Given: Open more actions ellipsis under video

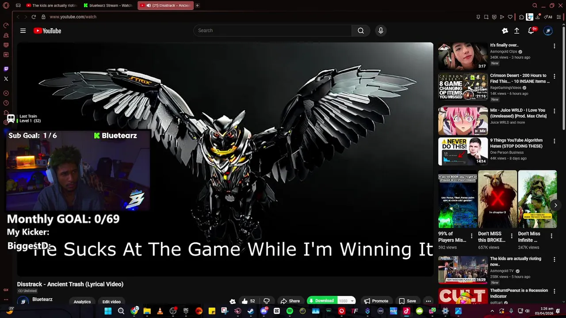Looking at the screenshot, I should point(428,301).
